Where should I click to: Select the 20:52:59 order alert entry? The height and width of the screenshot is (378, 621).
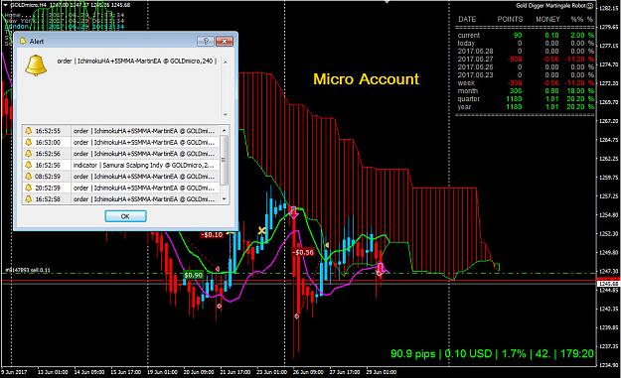click(121, 188)
